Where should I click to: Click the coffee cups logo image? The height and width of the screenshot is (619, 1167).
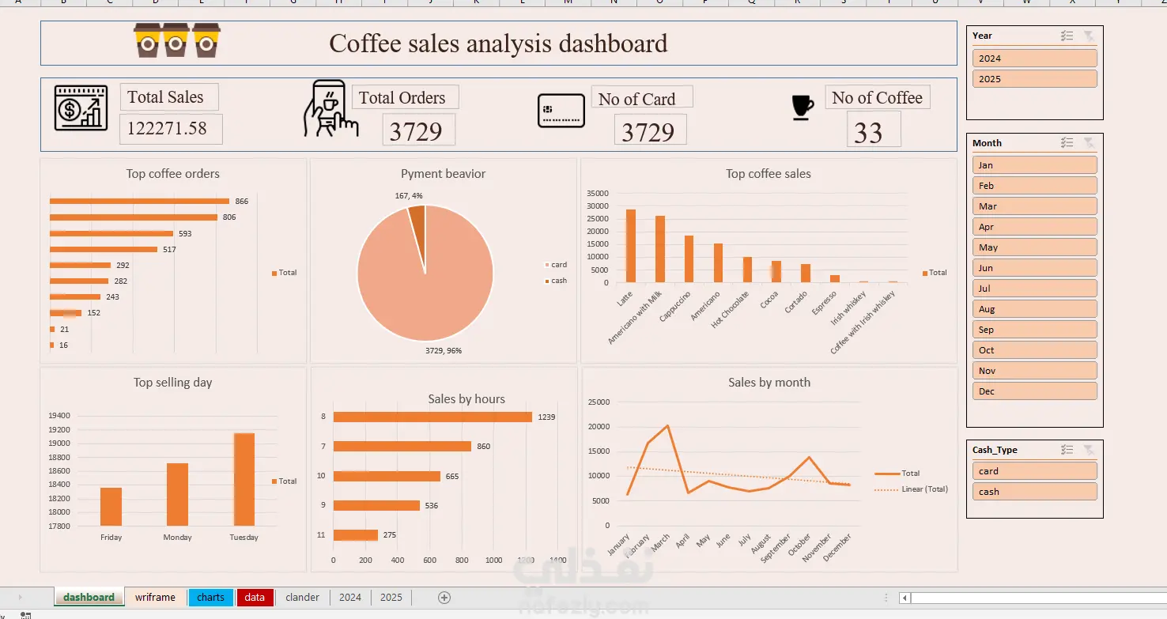tap(177, 40)
